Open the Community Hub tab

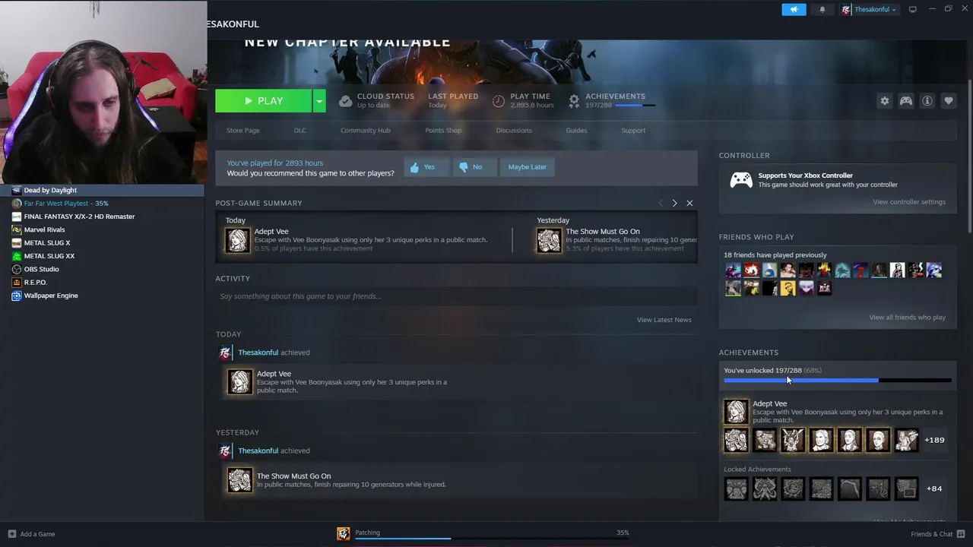[x=366, y=131]
